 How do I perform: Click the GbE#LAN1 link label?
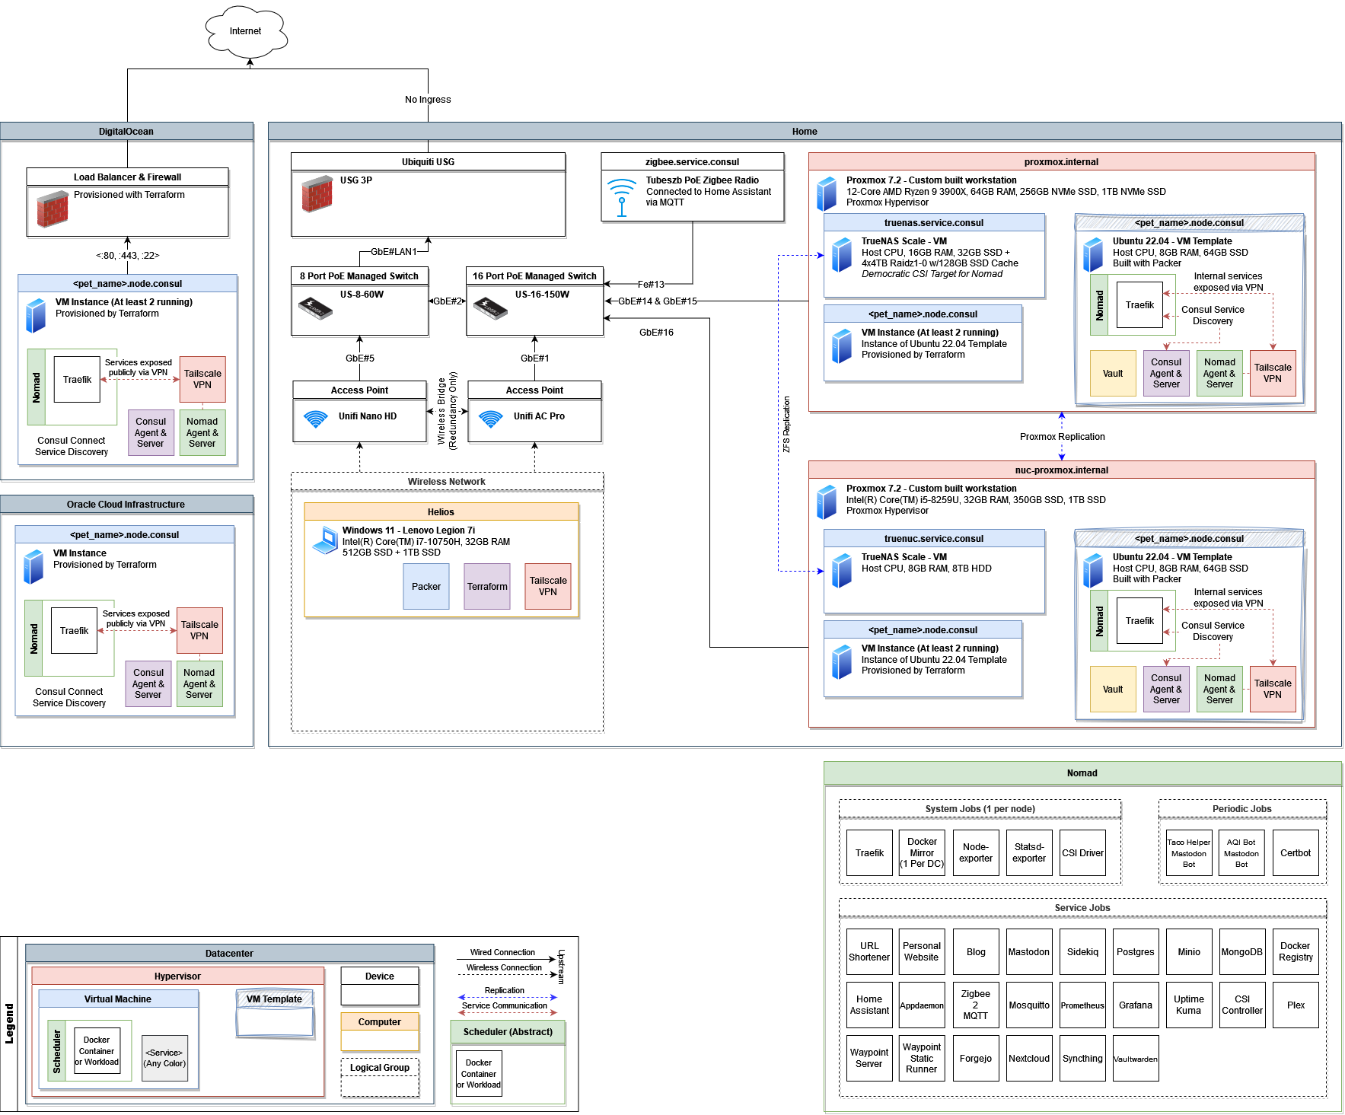[394, 252]
